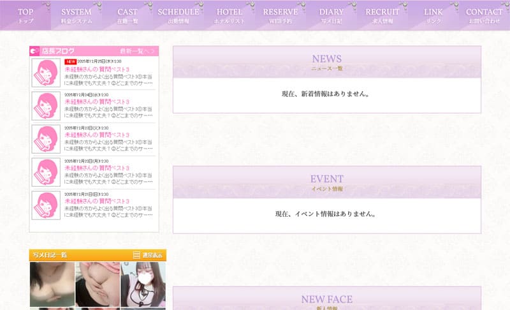The height and width of the screenshot is (310, 510).
Task: Open the HOTEL ホテルリスト page
Action: tap(229, 15)
